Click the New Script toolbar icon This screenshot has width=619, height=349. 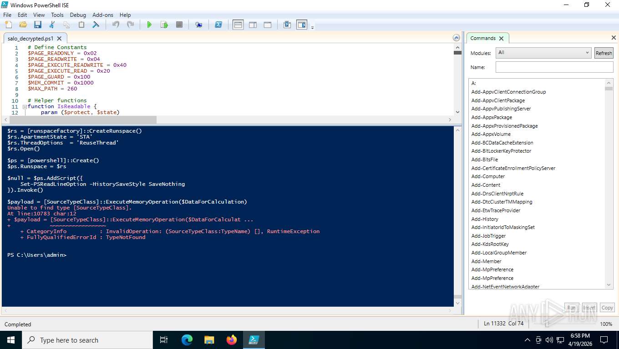coord(8,25)
